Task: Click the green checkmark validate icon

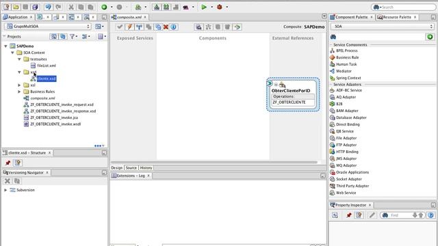Action: (120, 27)
